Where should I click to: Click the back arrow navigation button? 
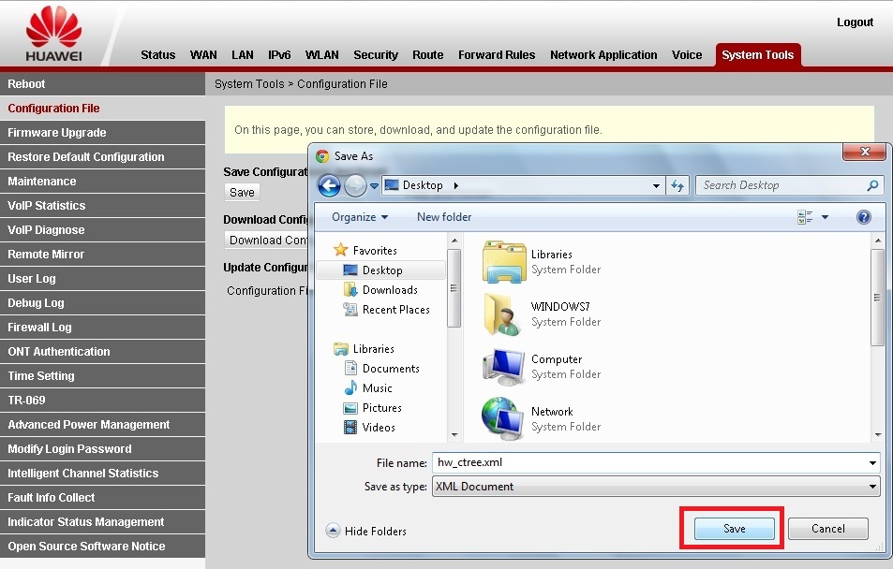(329, 185)
